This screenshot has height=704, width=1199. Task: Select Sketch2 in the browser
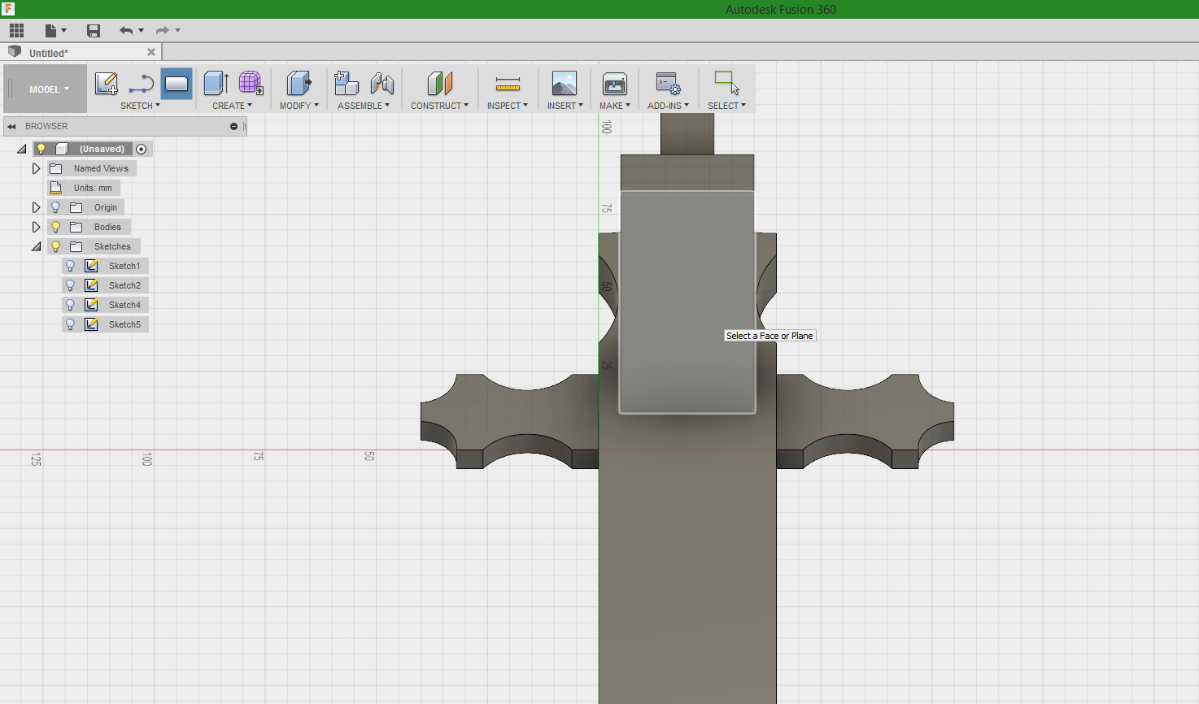pyautogui.click(x=124, y=285)
